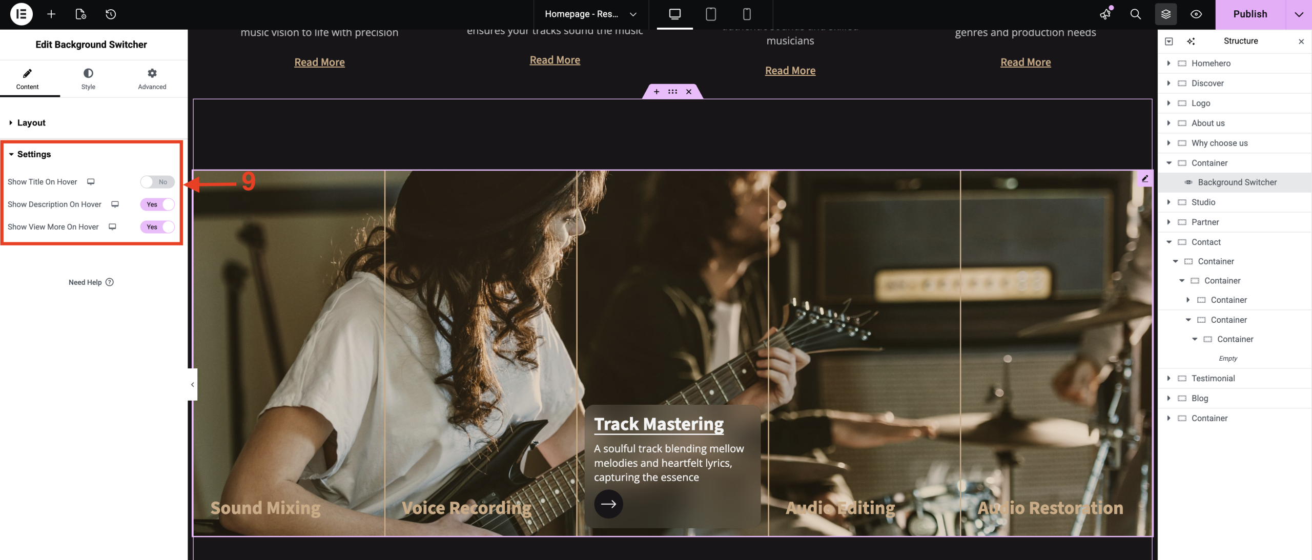The image size is (1312, 560).
Task: Expand the Layout section
Action: coord(31,122)
